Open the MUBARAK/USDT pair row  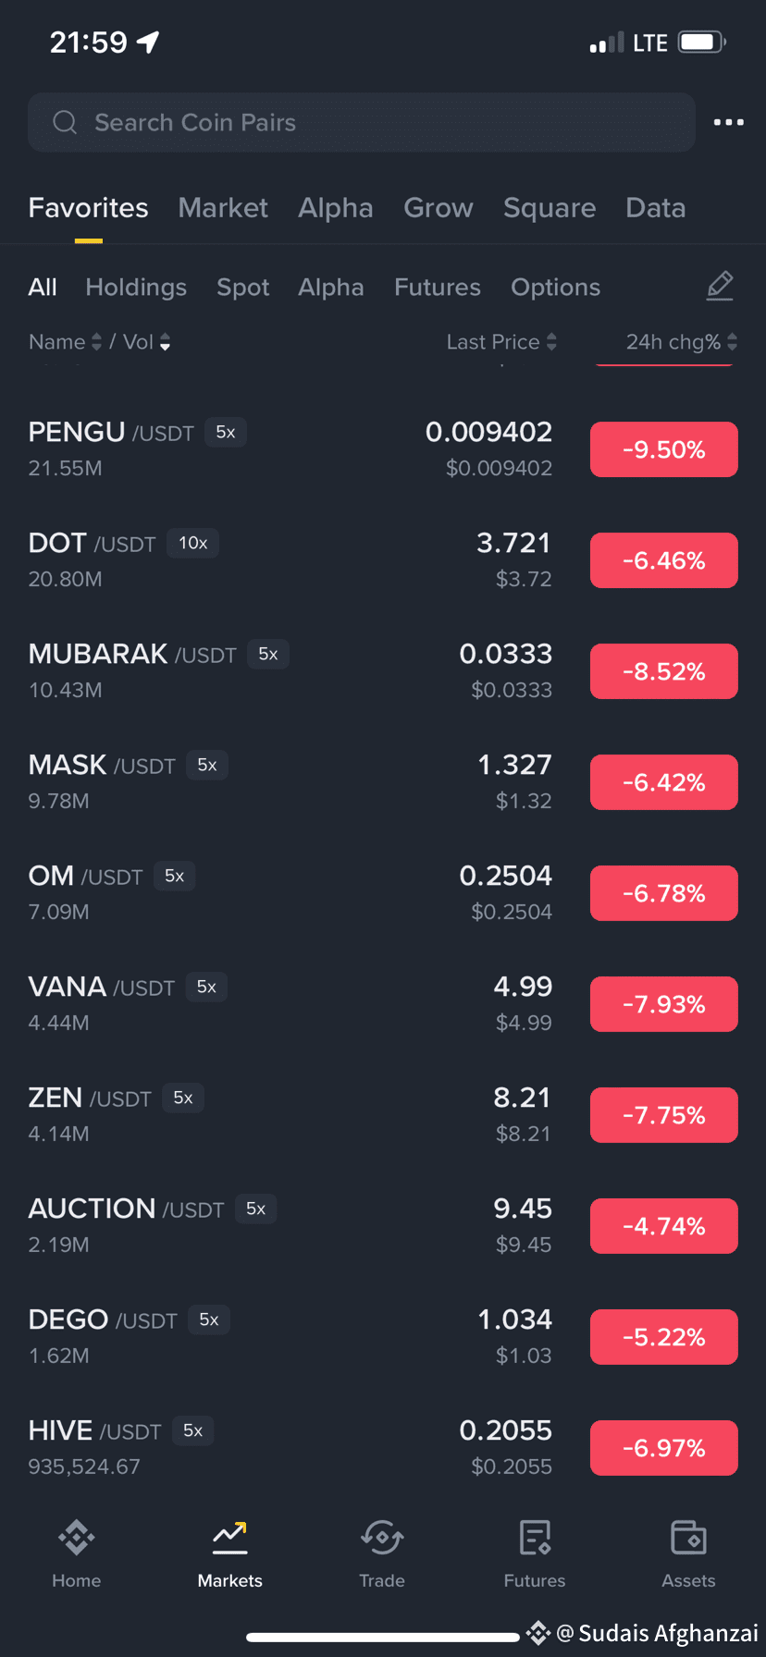(x=383, y=671)
